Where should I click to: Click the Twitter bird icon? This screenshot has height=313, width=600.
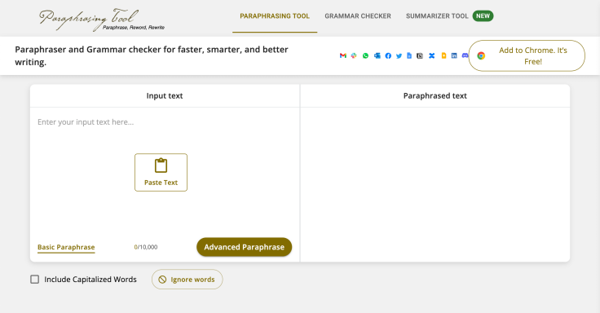click(x=399, y=56)
